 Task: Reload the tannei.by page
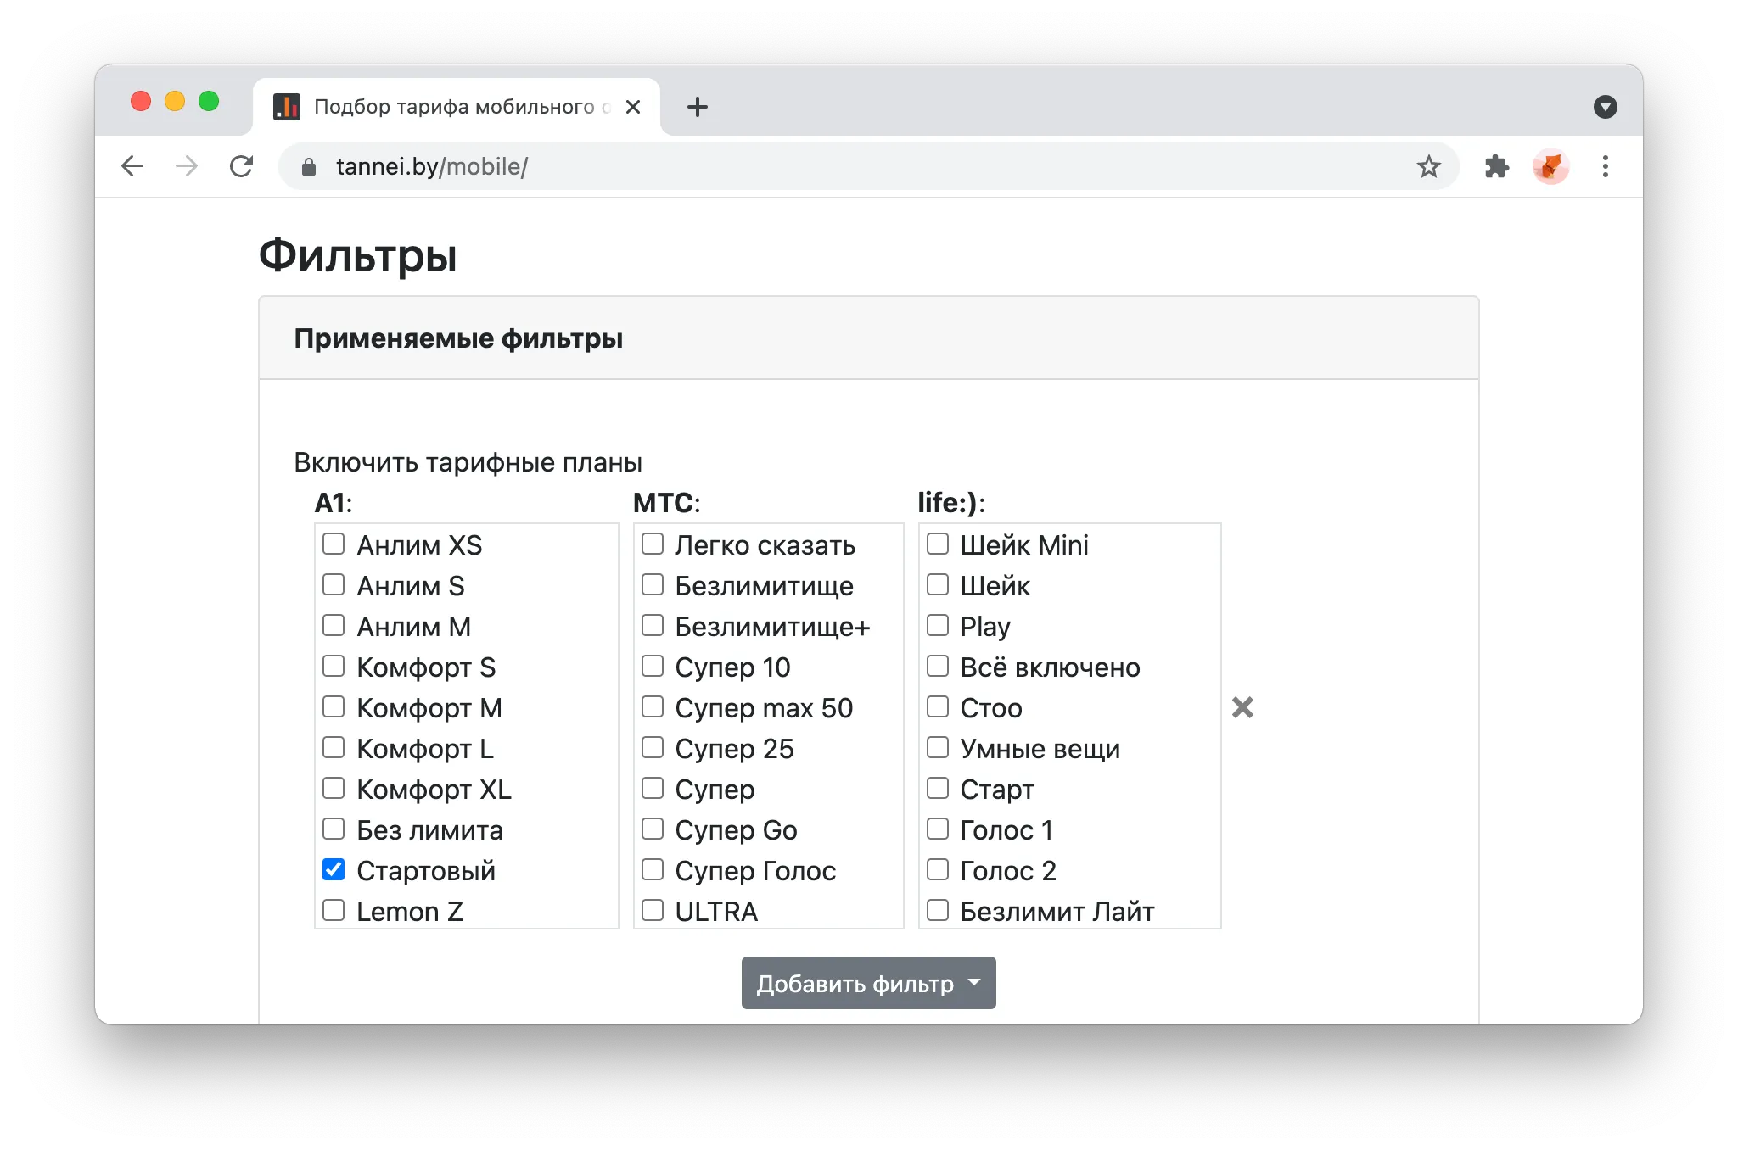[242, 166]
